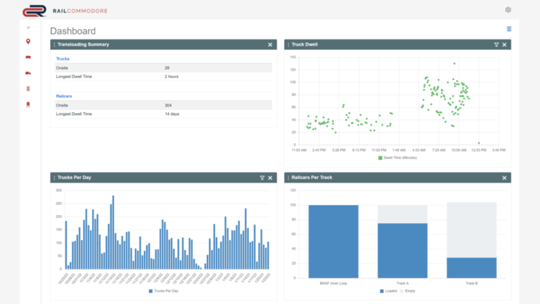Image resolution: width=540 pixels, height=304 pixels.
Task: Open settings via the gear icon
Action: (x=508, y=10)
